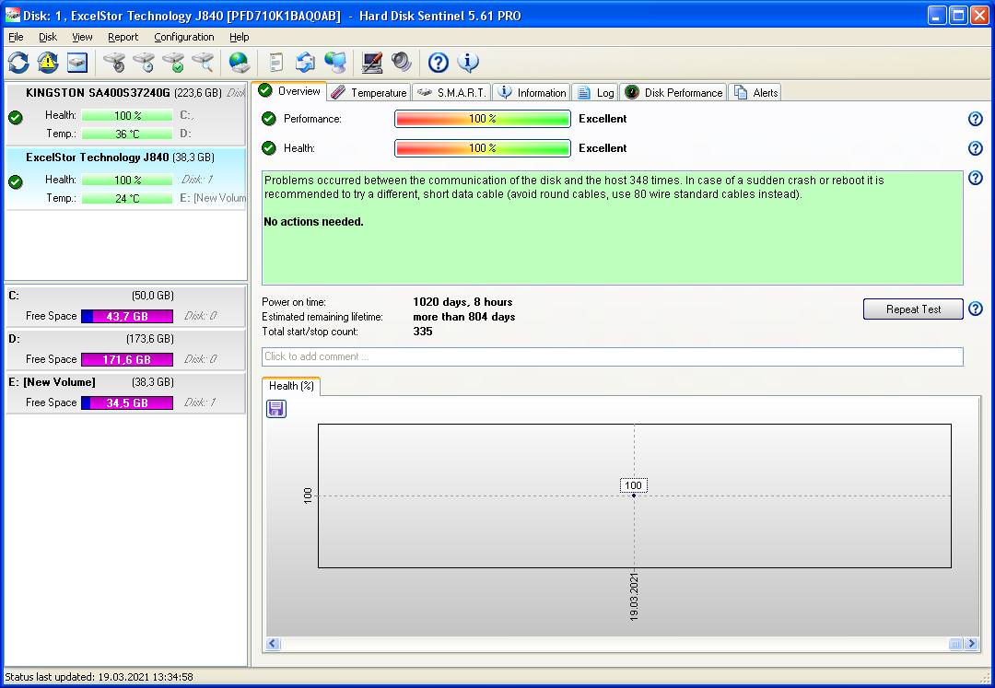Switch to the Alerts tab
Viewport: 995px width, 688px height.
(x=755, y=93)
